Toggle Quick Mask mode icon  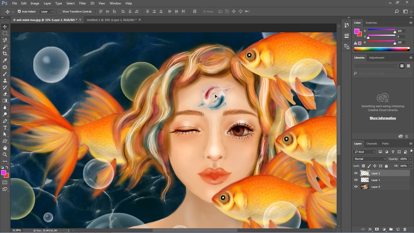[5, 182]
